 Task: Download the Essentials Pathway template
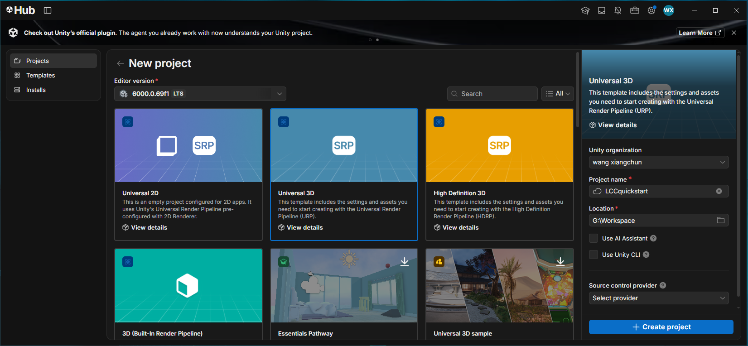(x=405, y=262)
